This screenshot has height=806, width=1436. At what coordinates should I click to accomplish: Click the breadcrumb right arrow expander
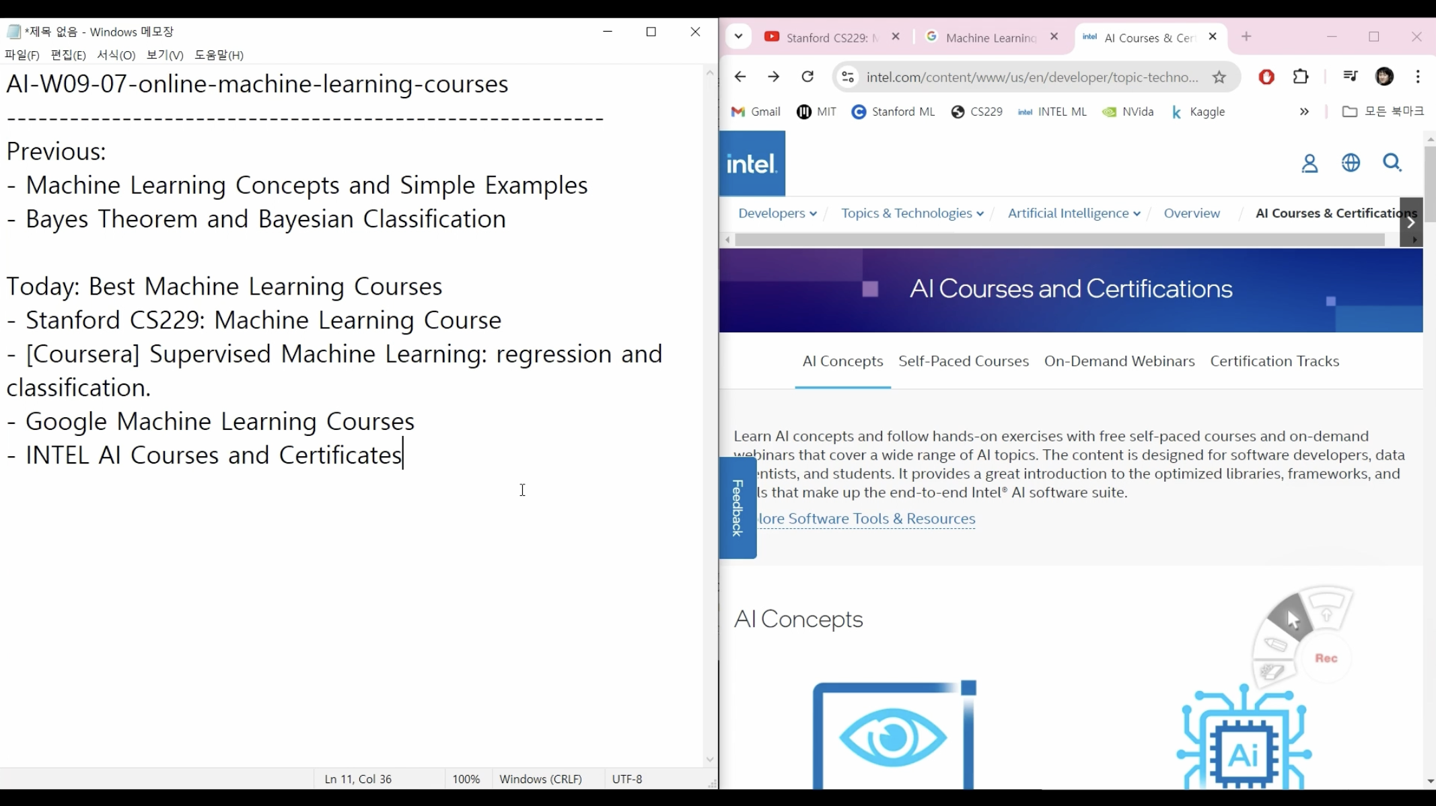1411,221
